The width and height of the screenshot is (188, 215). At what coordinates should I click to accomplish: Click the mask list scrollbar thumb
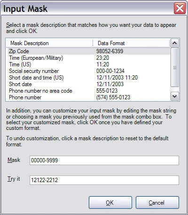pos(175,67)
